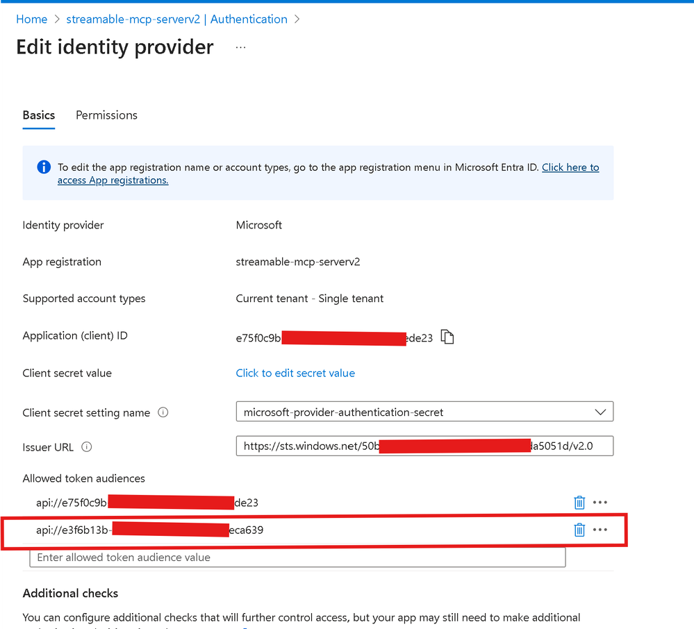
Task: Click to edit secret value link
Action: coord(295,373)
